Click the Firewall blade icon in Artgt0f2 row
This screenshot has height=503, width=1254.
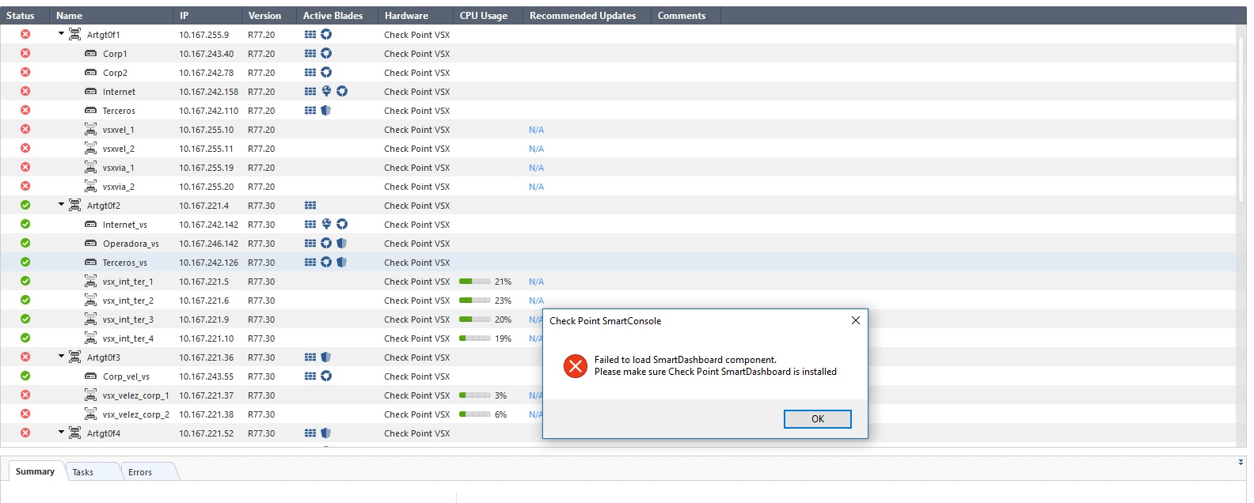point(310,205)
